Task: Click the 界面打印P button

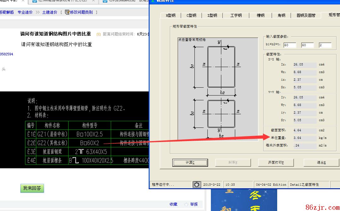Action: click(x=276, y=162)
